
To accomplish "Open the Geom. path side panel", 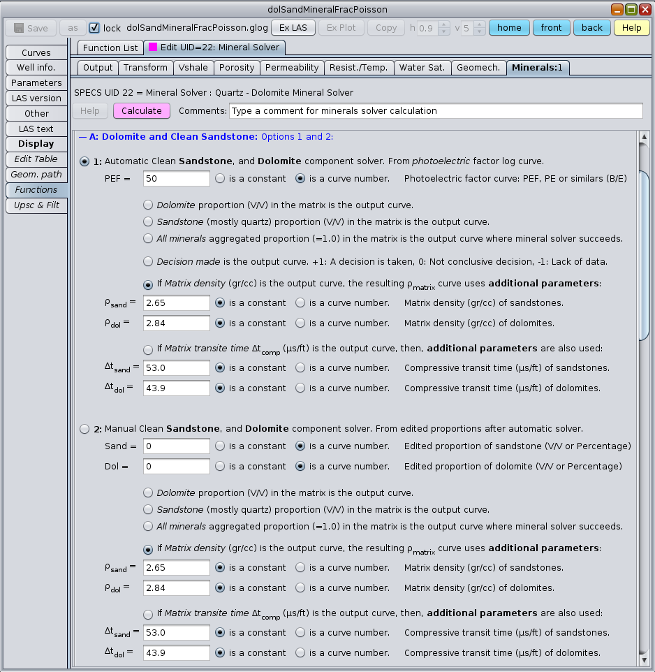I will pyautogui.click(x=36, y=175).
